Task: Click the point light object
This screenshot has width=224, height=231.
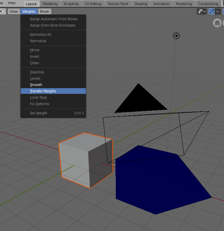Action: pyautogui.click(x=176, y=36)
